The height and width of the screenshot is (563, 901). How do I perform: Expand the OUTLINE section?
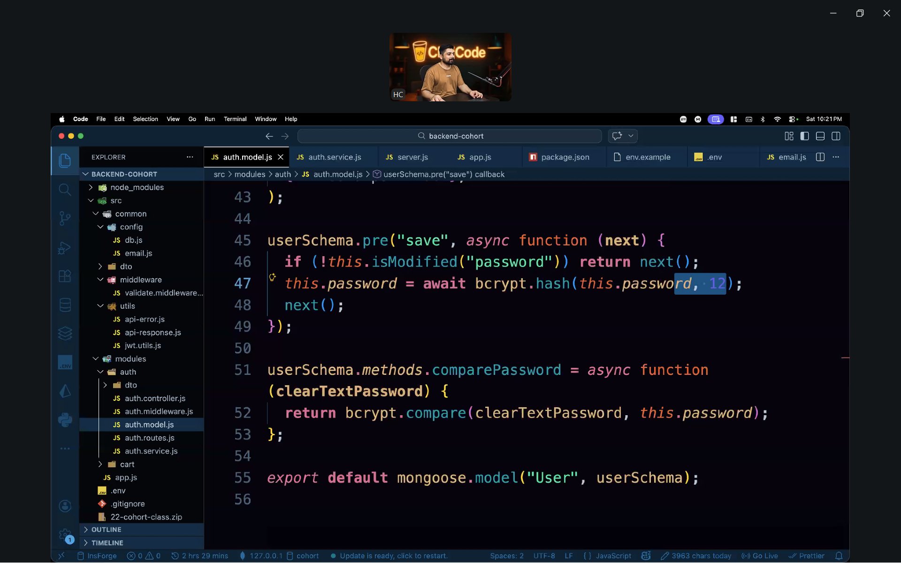click(x=106, y=529)
